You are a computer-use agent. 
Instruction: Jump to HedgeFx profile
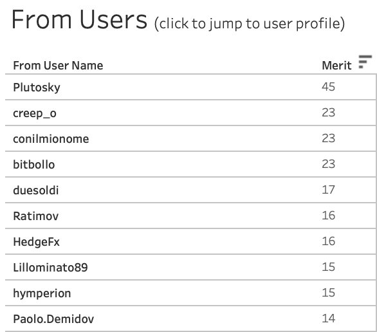click(x=36, y=242)
